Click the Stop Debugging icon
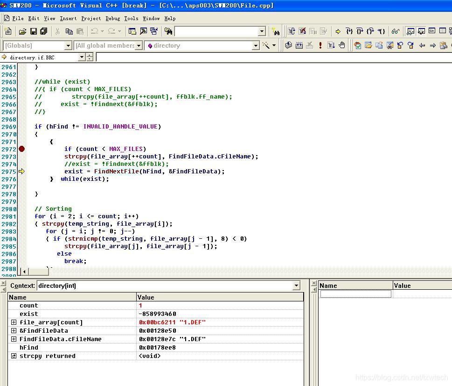 pyautogui.click(x=302, y=31)
